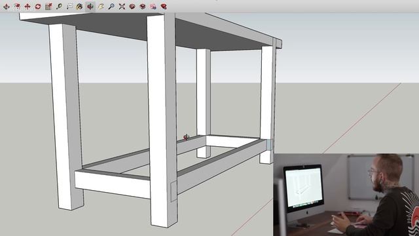This screenshot has width=419, height=236.
Task: Choose the Move tool
Action: [27, 7]
